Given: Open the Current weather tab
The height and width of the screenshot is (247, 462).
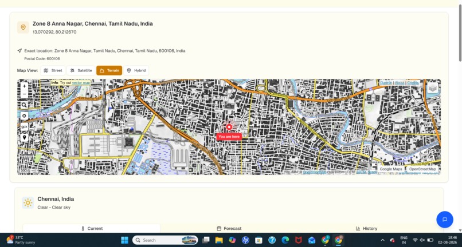Looking at the screenshot, I should coord(92,229).
